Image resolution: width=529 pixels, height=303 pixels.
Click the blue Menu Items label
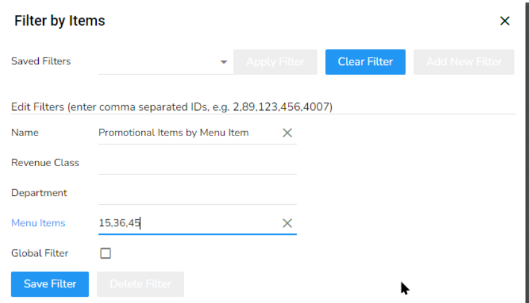click(38, 223)
